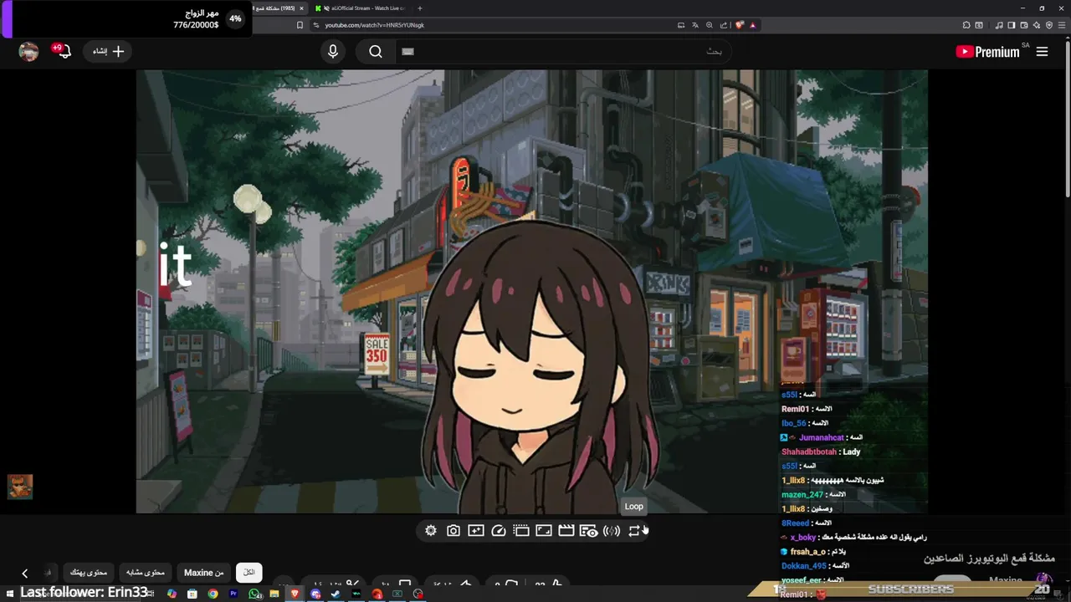Toggle the Loop button

coord(634,531)
